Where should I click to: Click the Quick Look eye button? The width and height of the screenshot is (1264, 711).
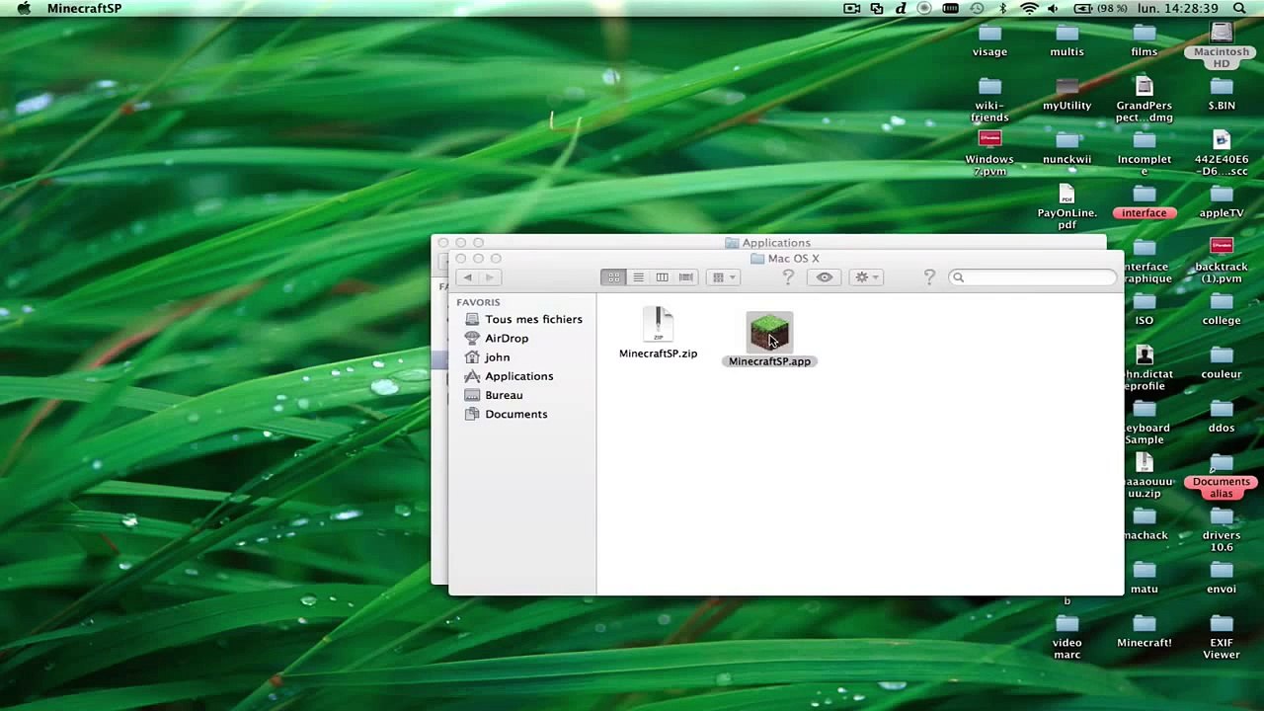point(825,277)
